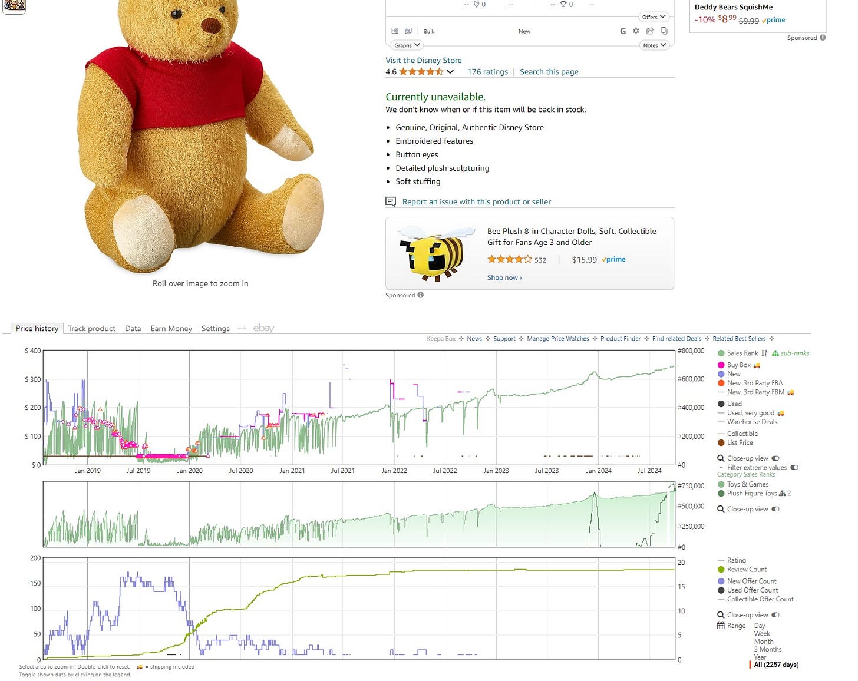Switch to the Track product tab
Screen dimensions: 858x681
(x=91, y=329)
